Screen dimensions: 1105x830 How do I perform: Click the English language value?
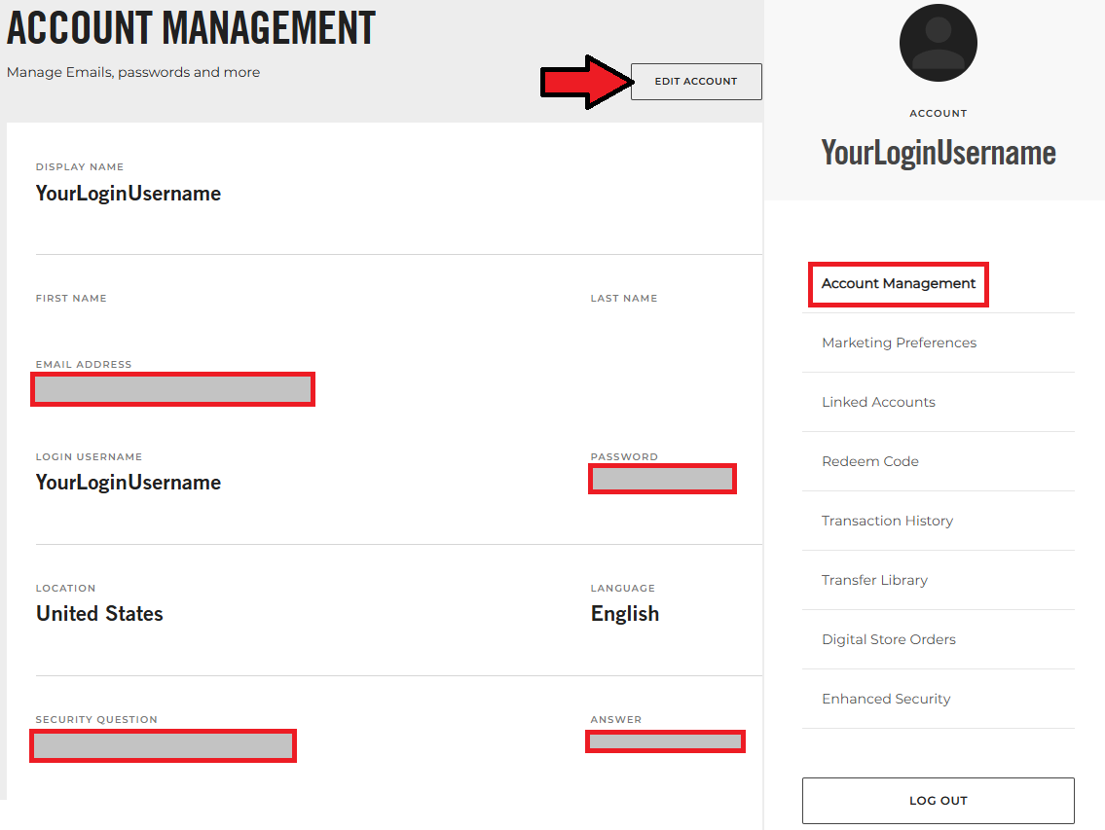624,614
